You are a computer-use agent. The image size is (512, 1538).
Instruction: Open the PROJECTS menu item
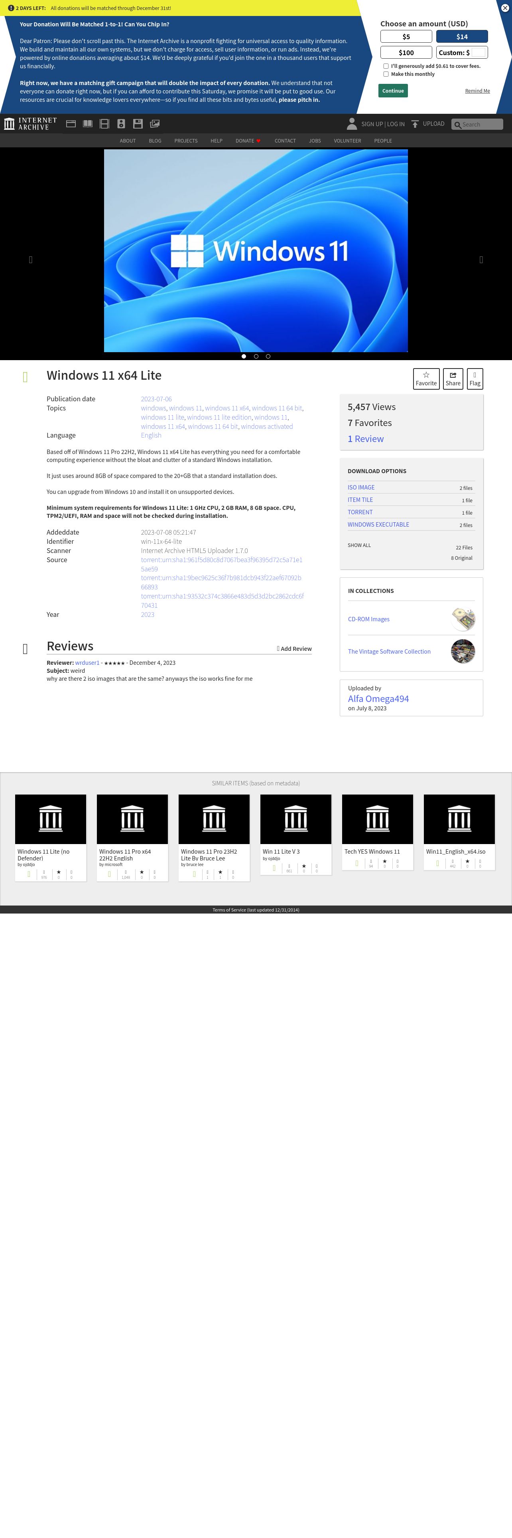(186, 141)
